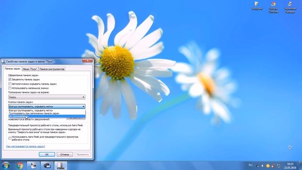Enable Автоматически скрывать панель задач
302x170 pixels.
pos(9,84)
